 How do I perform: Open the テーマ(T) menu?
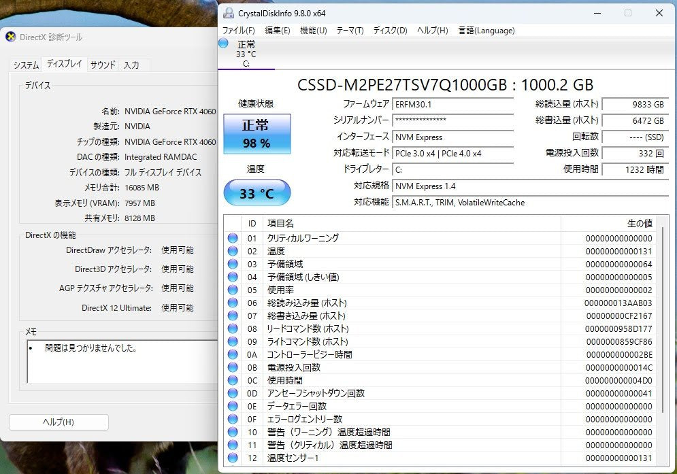coord(350,31)
